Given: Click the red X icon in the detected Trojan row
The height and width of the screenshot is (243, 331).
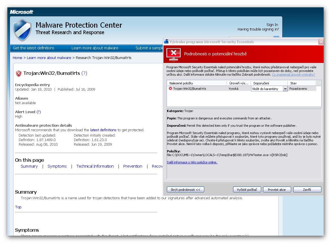Looking at the screenshot, I should pyautogui.click(x=171, y=88).
